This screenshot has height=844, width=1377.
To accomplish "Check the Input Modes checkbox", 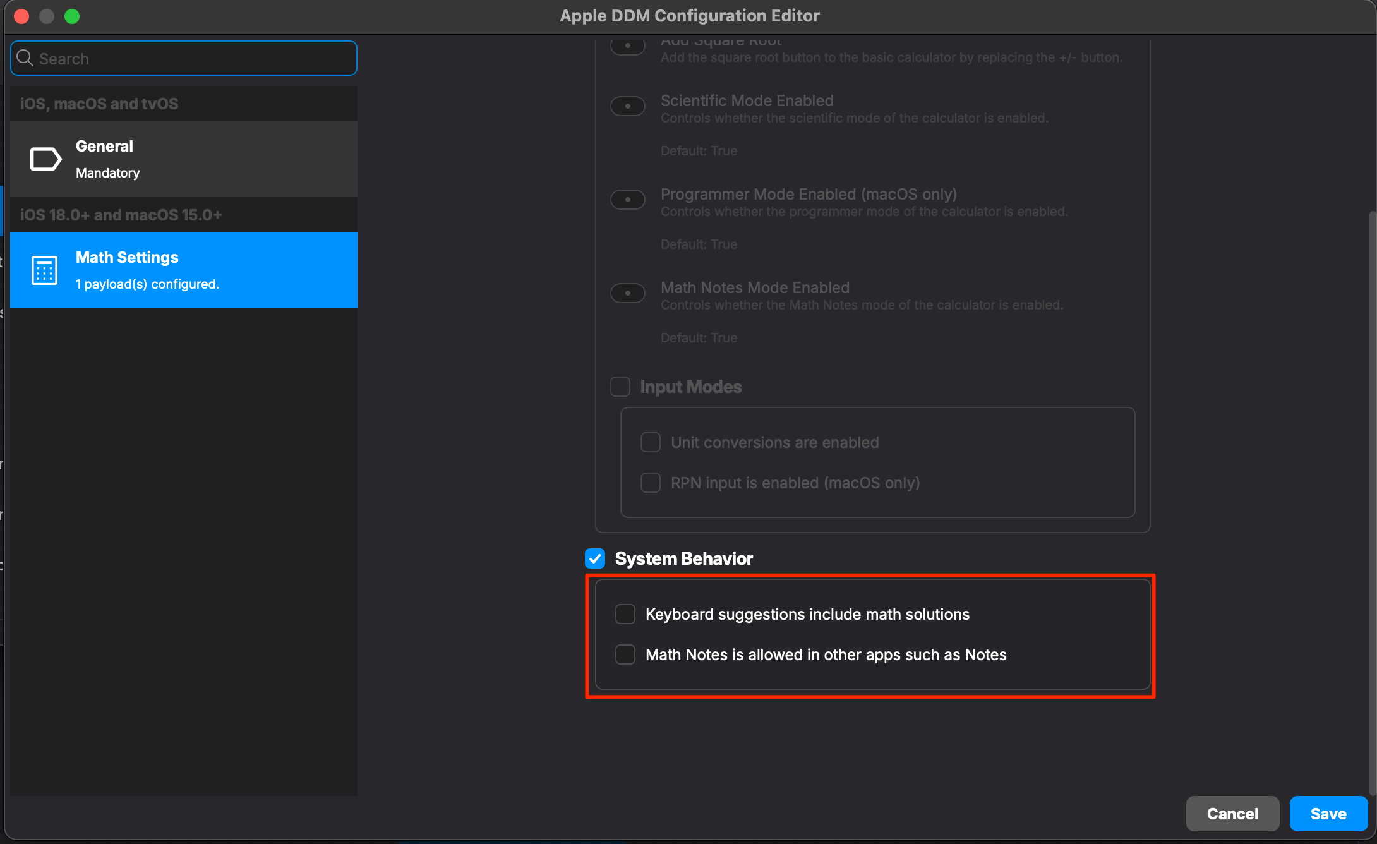I will click(620, 387).
